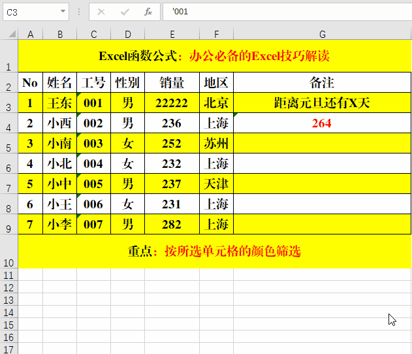
Task: Select the cell containing '006'
Action: click(x=93, y=204)
